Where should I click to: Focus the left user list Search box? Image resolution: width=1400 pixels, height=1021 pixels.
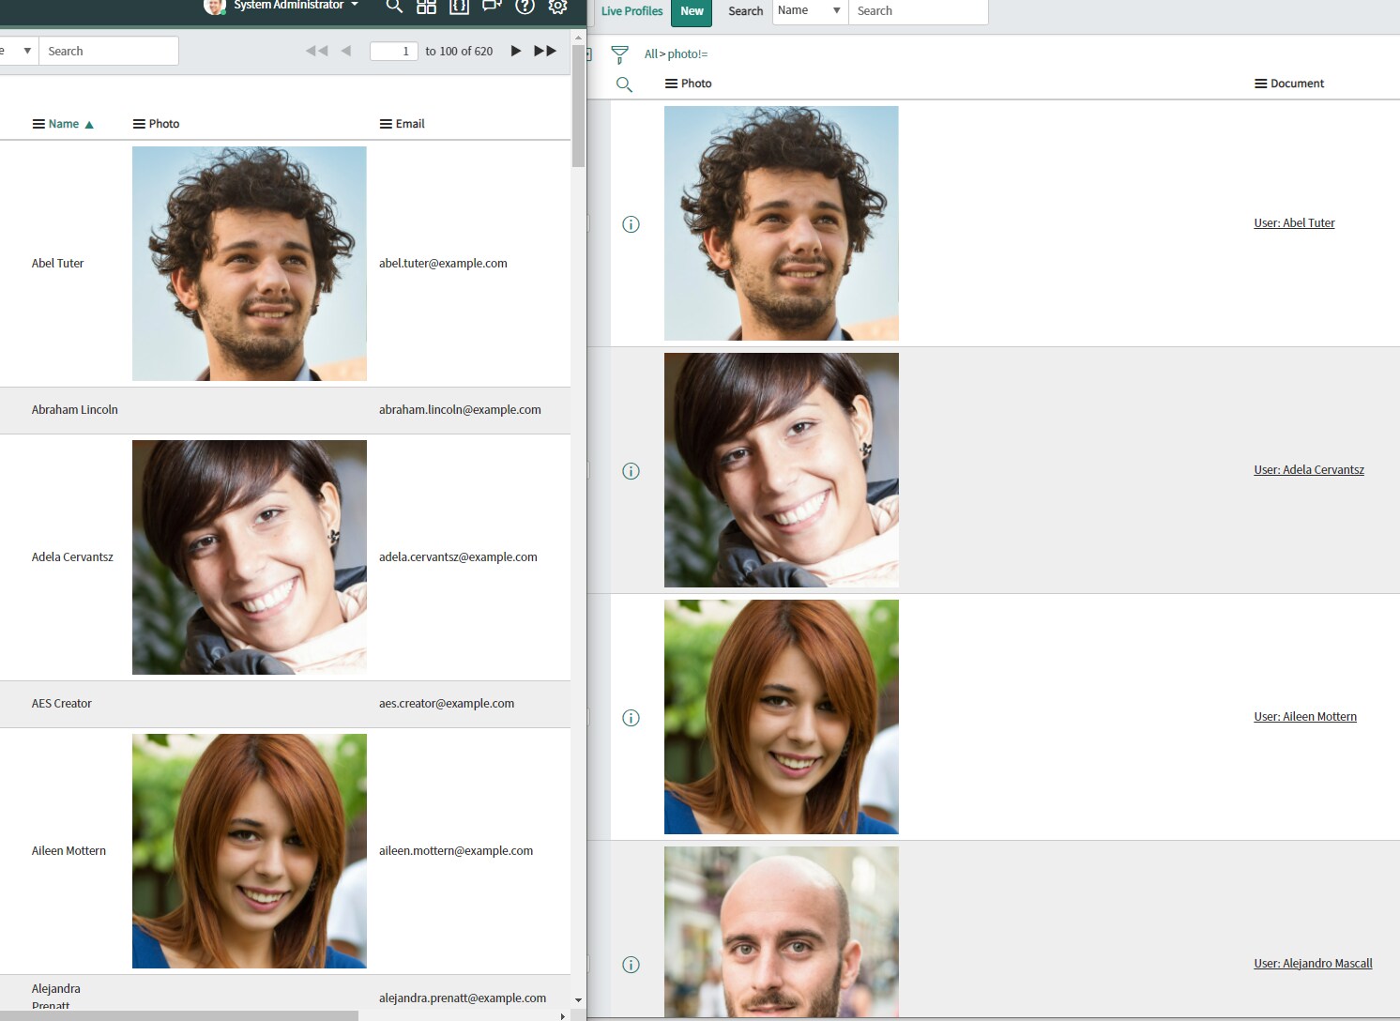109,51
